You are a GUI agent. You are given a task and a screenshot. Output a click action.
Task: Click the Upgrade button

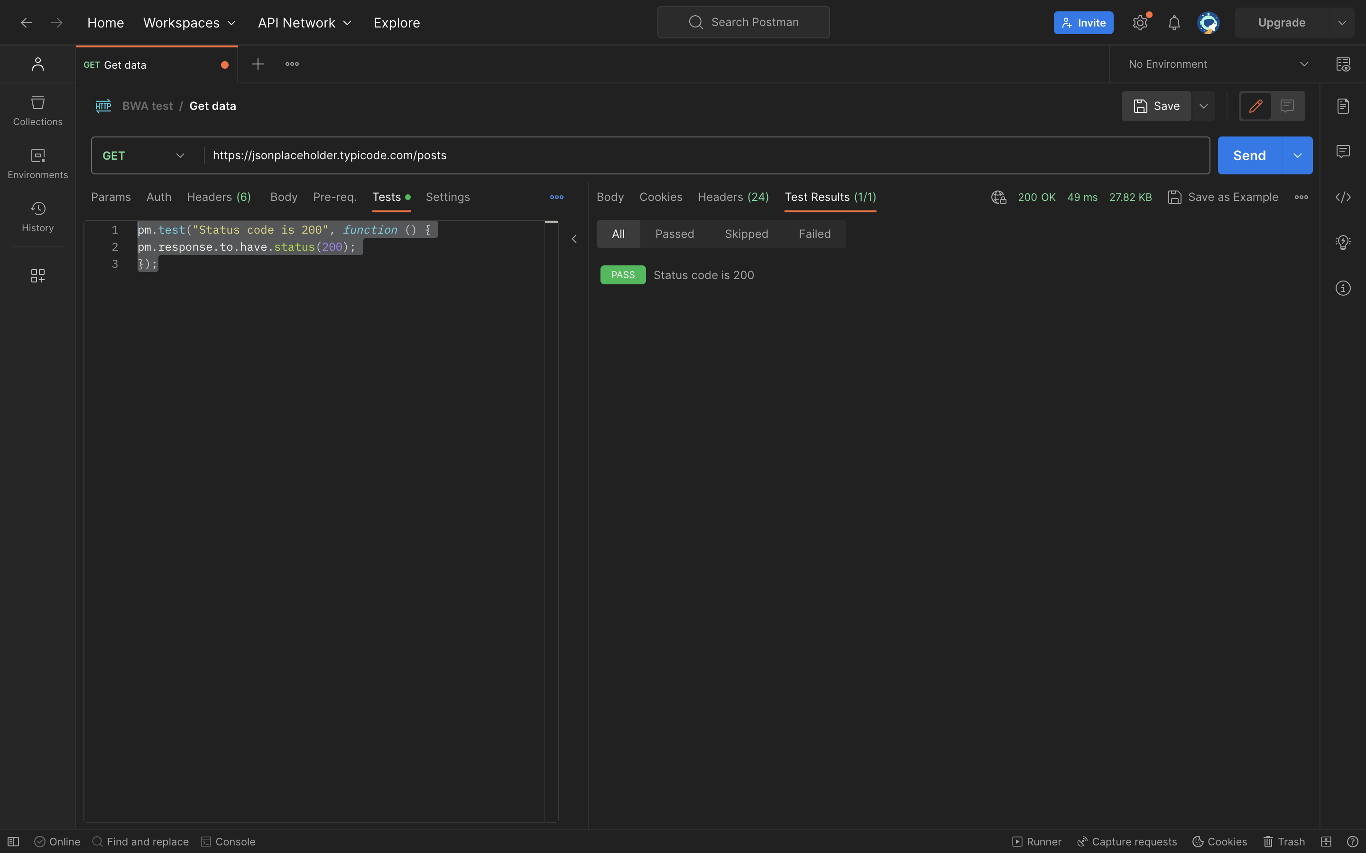pyautogui.click(x=1281, y=23)
